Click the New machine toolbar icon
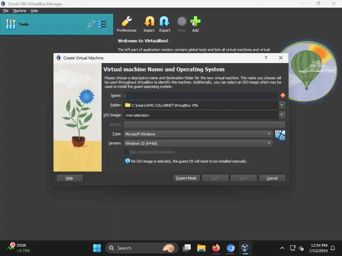342x256 pixels. point(182,24)
